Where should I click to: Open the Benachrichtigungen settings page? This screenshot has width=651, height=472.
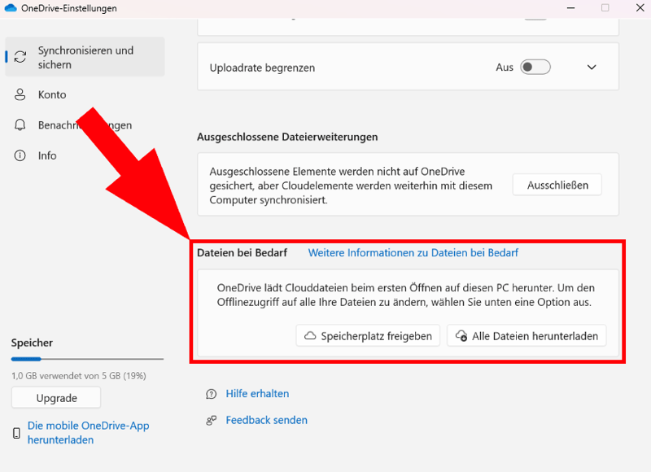(x=85, y=125)
